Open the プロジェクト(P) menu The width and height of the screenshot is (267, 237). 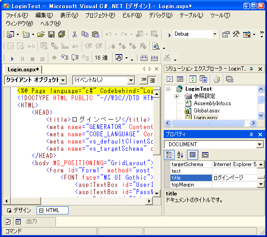(x=100, y=15)
